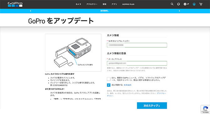Open the JP region globe selector
Viewport: 210px width, 115px height.
point(186,4)
